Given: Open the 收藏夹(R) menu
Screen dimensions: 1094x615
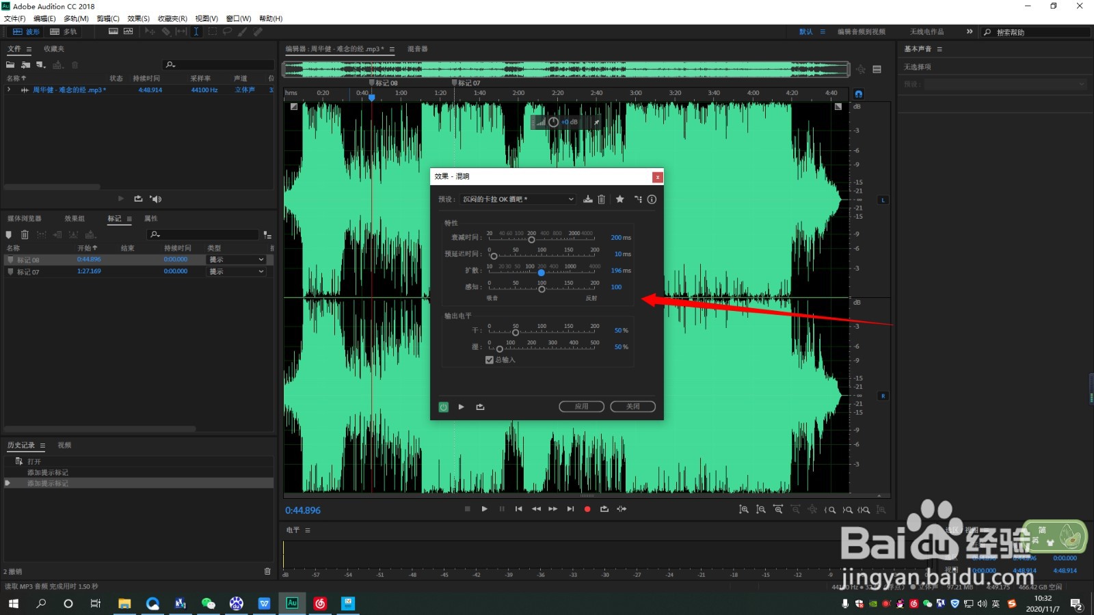Looking at the screenshot, I should [x=172, y=18].
